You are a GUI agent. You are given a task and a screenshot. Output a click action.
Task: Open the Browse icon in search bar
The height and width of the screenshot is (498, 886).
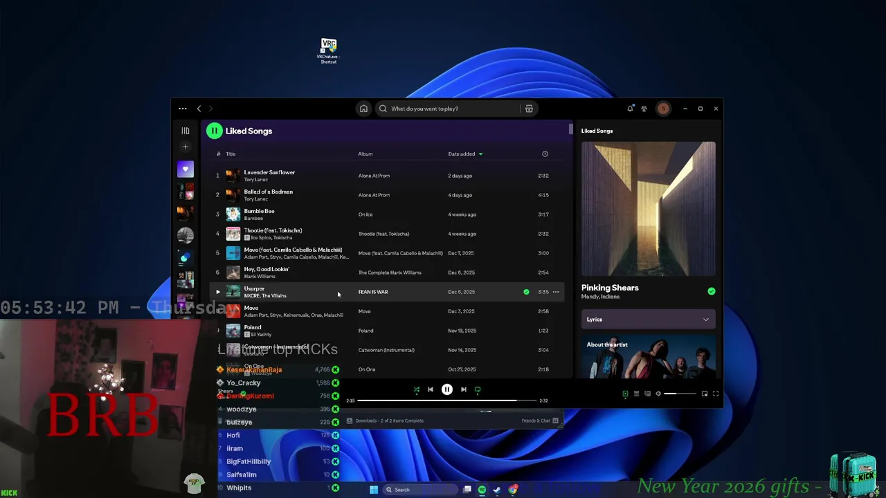pos(529,109)
